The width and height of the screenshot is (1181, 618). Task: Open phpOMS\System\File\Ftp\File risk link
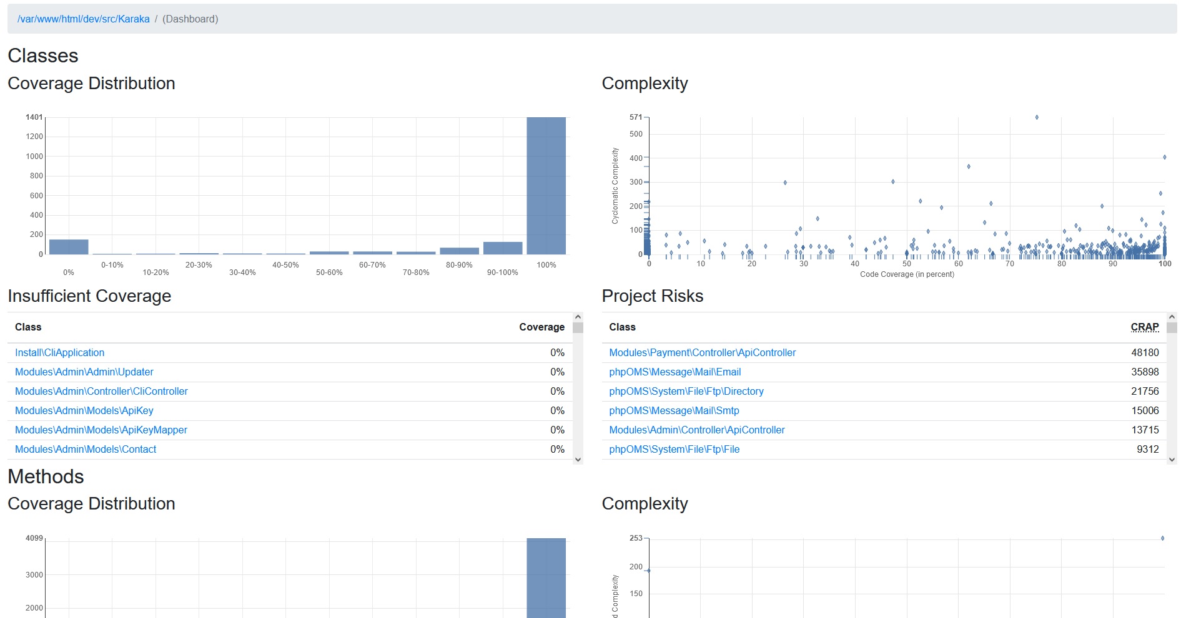674,449
